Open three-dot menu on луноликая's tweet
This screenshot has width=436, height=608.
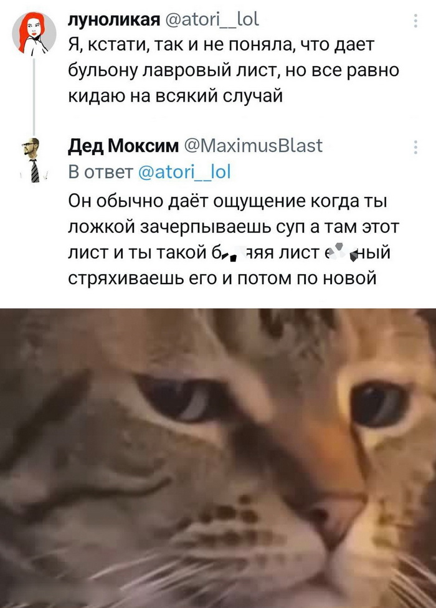click(415, 21)
